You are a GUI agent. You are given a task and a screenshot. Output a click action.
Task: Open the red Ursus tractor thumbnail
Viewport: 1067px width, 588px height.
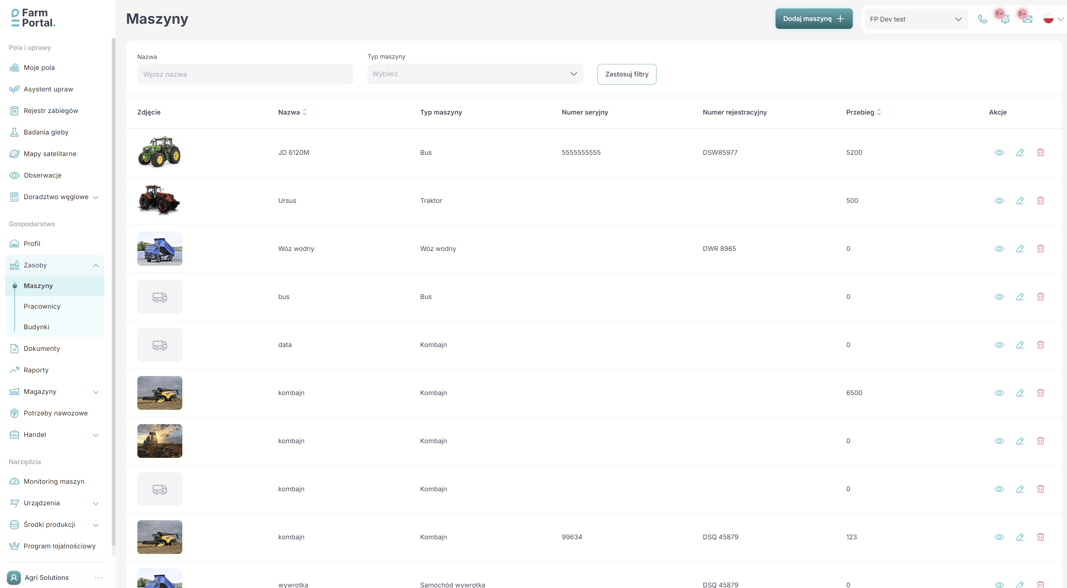[x=160, y=200]
